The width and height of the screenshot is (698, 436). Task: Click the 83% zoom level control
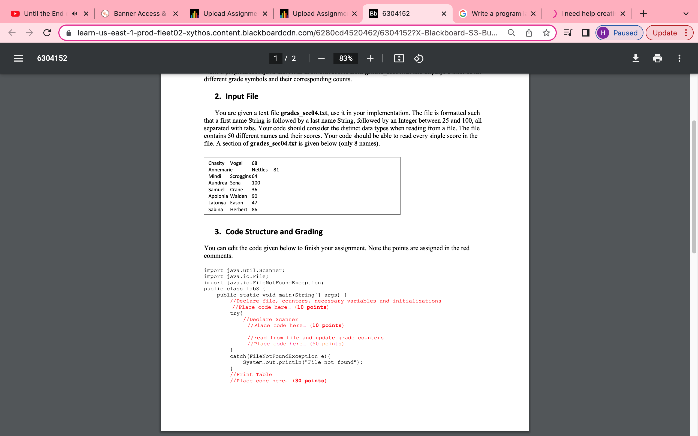click(345, 58)
